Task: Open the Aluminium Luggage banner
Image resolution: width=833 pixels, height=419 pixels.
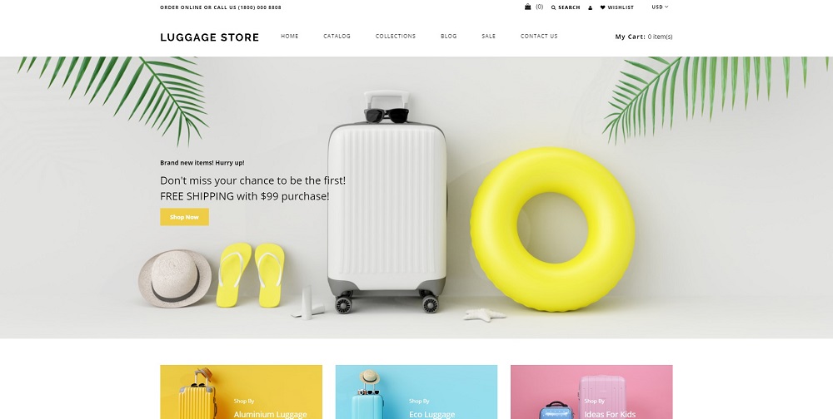Action: [242, 392]
